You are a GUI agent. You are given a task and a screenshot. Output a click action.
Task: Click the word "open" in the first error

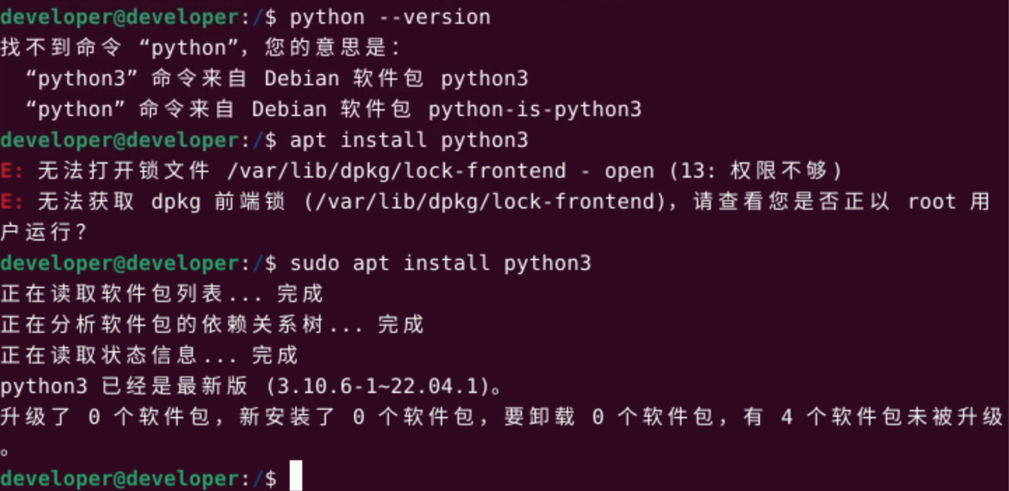(629, 171)
